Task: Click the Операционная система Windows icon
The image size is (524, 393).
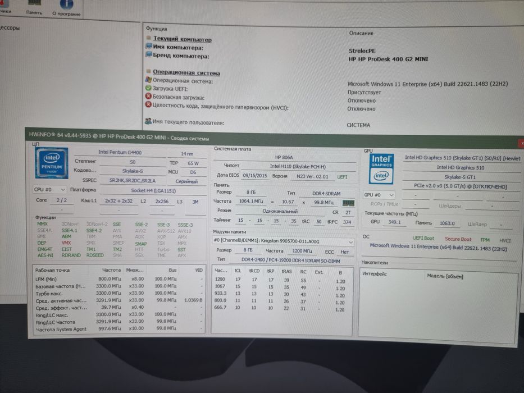Action: 148,80
